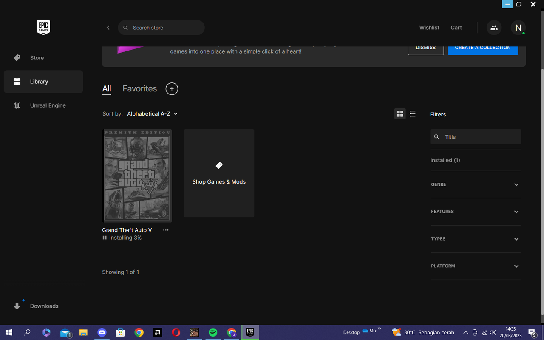Open Microsoft Store from taskbar

coord(121,332)
